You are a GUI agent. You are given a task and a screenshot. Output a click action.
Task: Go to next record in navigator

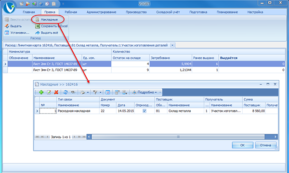(74, 137)
